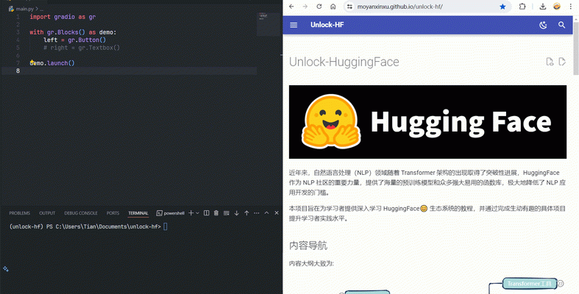Image resolution: width=579 pixels, height=294 pixels.
Task: Click the commented gr.Textbox() line
Action: pyautogui.click(x=82, y=48)
